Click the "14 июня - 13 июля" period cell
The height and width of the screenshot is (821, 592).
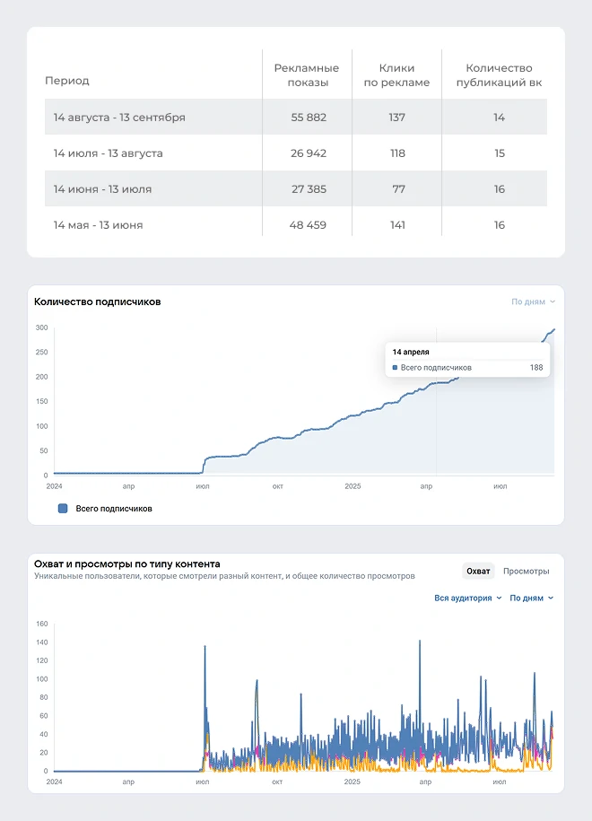click(102, 189)
